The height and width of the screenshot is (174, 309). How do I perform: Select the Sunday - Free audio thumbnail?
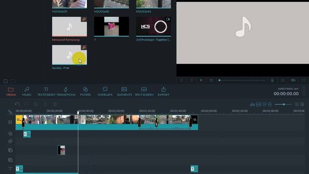(70, 55)
